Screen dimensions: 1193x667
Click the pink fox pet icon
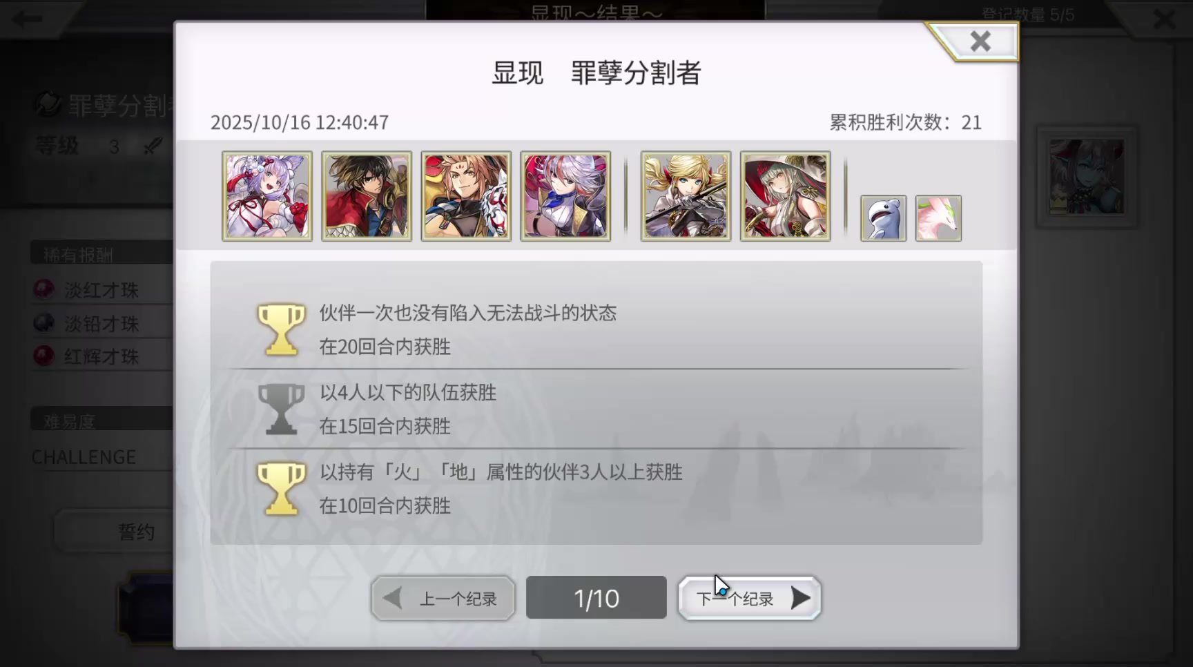pos(938,218)
